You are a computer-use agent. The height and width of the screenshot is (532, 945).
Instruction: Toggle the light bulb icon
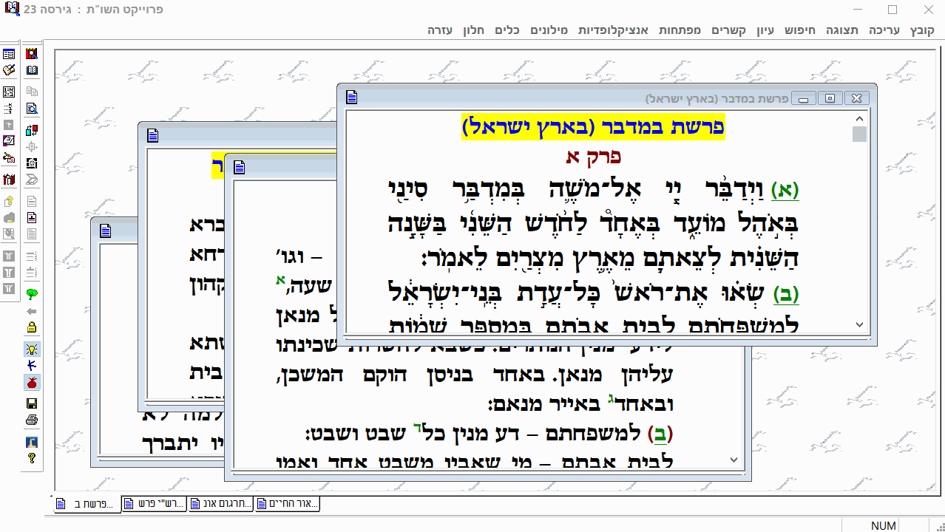(x=32, y=349)
